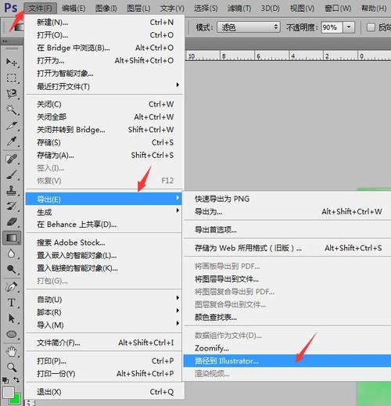Open the 帮助(H) menu
This screenshot has height=406, width=391.
point(373,9)
